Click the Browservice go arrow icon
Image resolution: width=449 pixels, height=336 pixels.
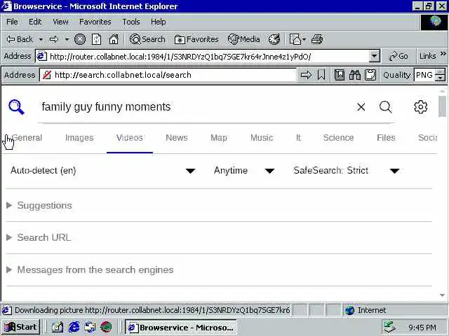(x=306, y=75)
